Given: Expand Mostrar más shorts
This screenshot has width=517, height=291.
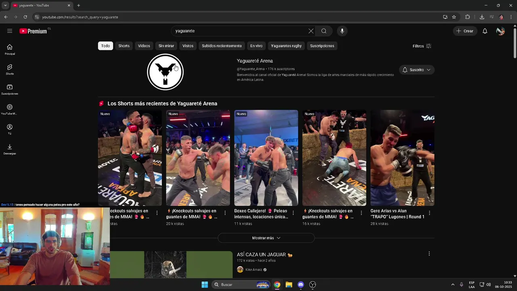Looking at the screenshot, I should [x=266, y=238].
